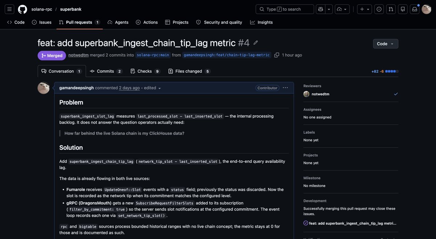Open the linked issue under Development
The width and height of the screenshot is (436, 239).
click(x=353, y=223)
